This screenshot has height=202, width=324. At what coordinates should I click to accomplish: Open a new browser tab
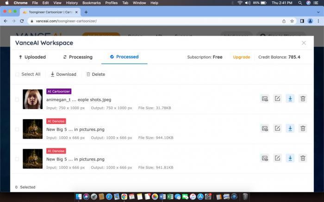[x=86, y=12]
